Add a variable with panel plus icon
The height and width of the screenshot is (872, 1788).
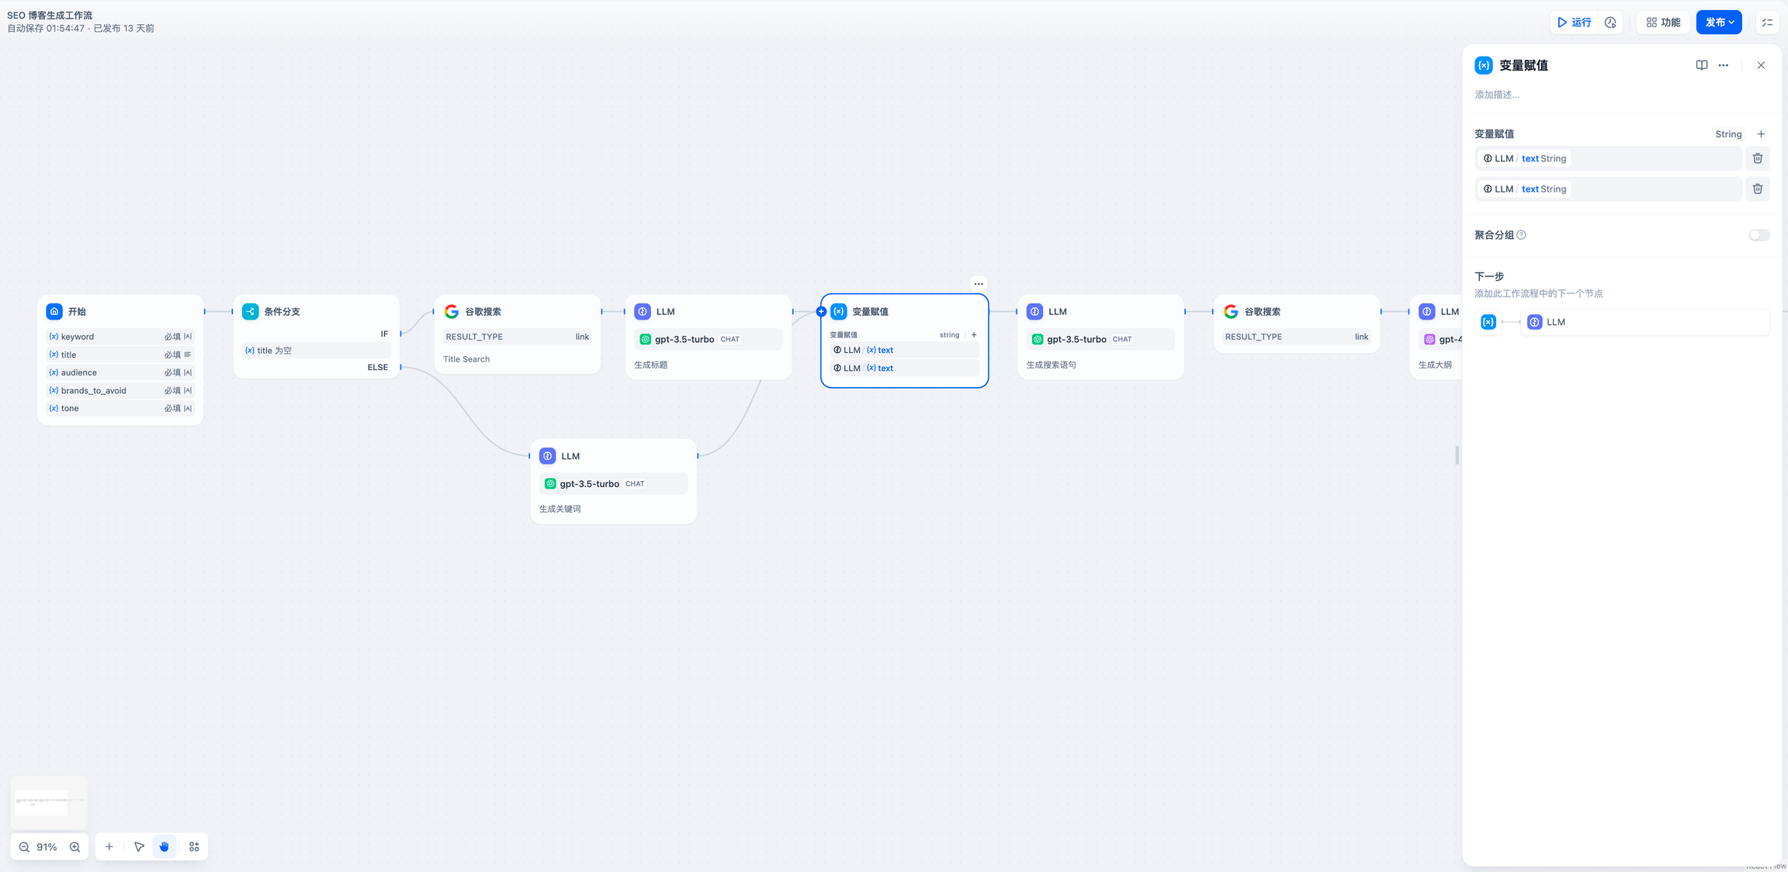coord(1761,134)
